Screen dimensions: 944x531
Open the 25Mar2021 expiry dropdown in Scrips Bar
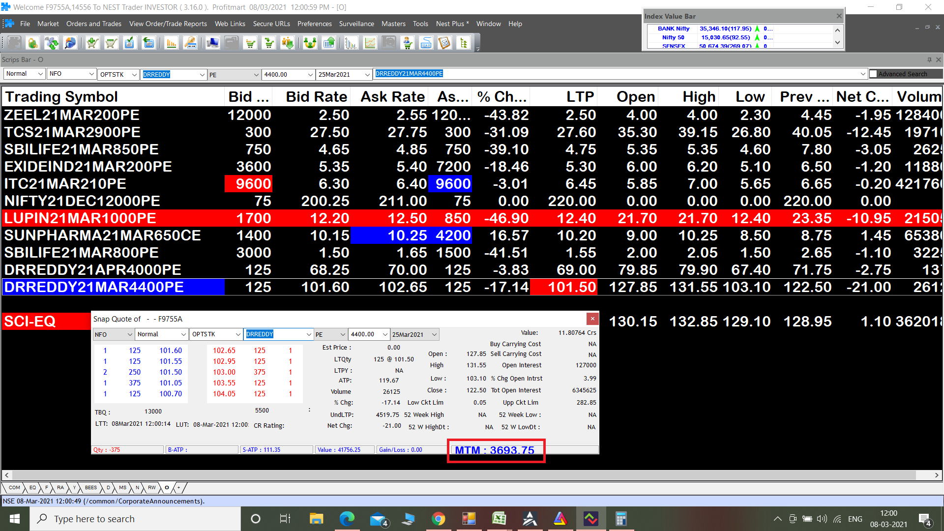[x=367, y=75]
